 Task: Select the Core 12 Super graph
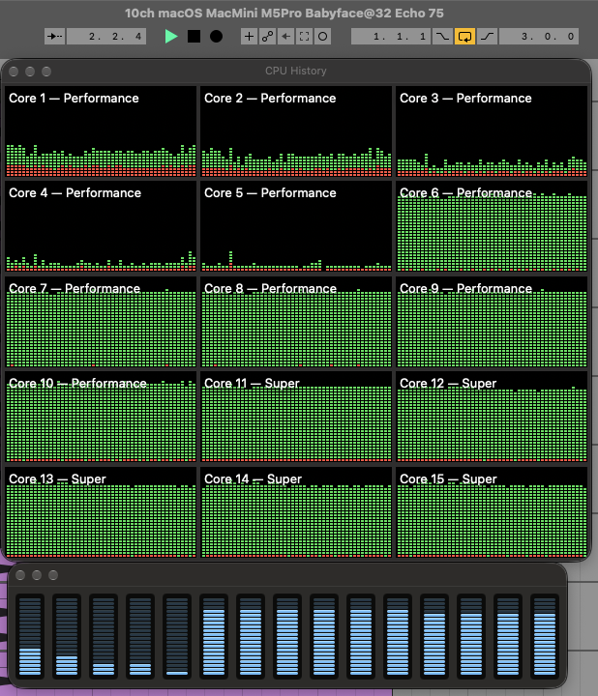tap(492, 417)
